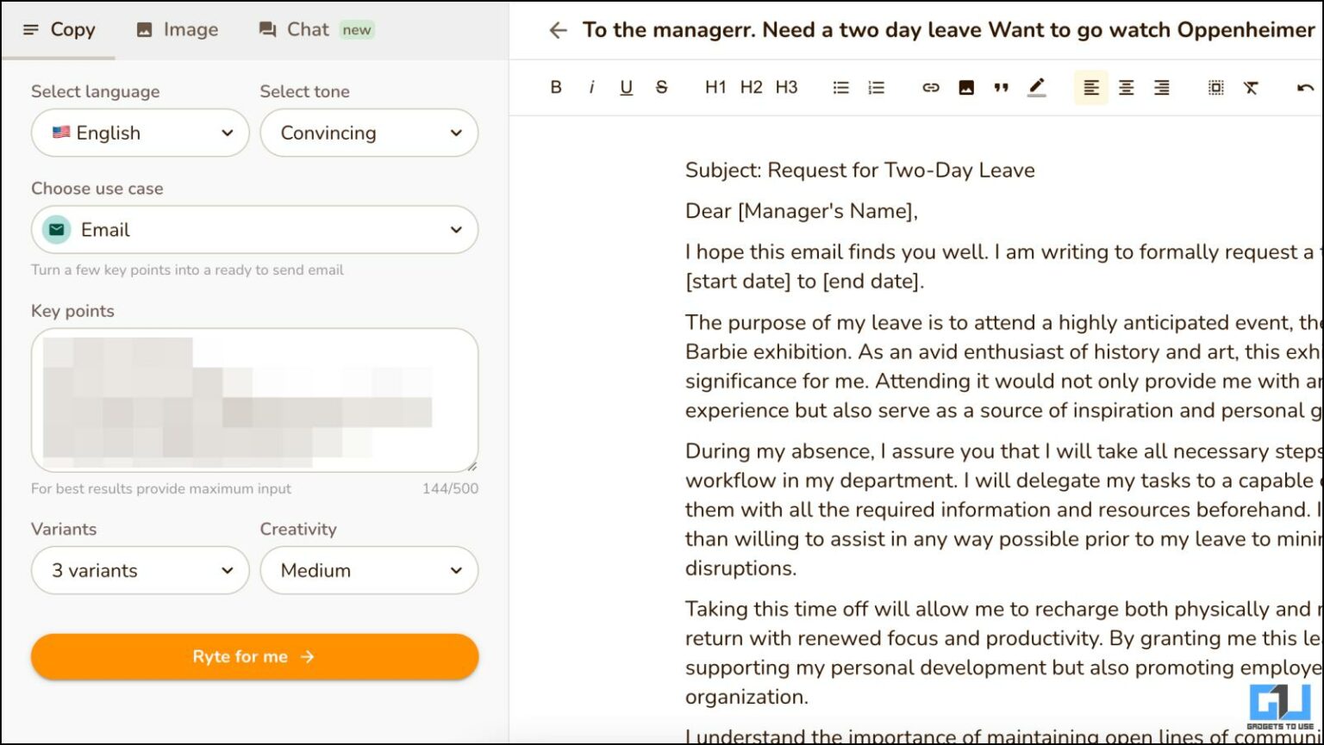Expand the Email use case selector
Screen dimensions: 1324x745
254,229
